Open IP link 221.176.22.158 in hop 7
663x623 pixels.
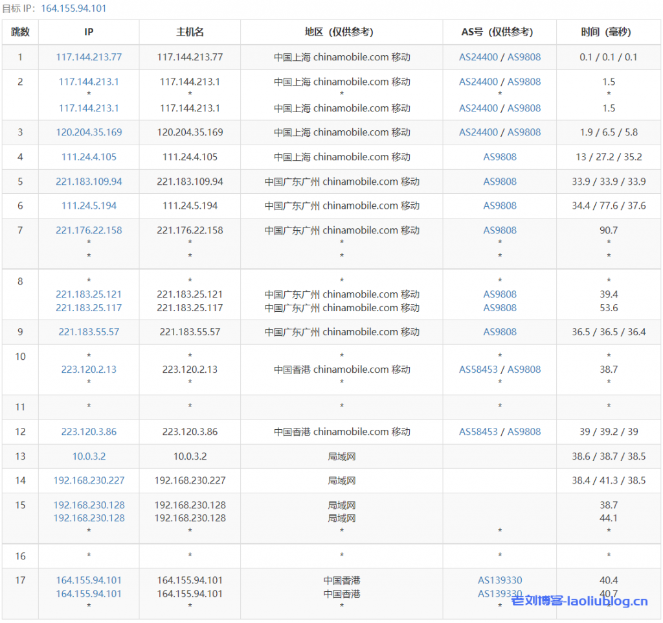point(89,230)
